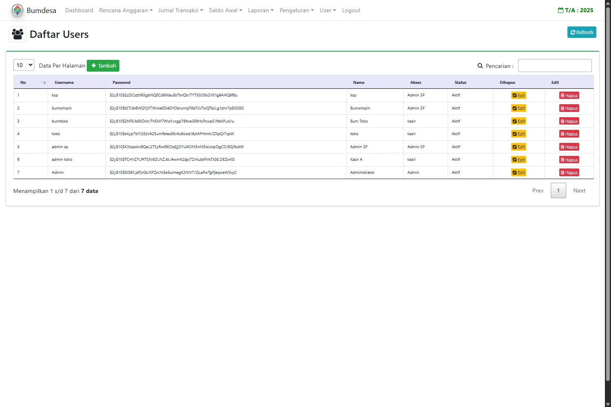Image resolution: width=611 pixels, height=407 pixels.
Task: Go to the Next page of results
Action: 579,190
